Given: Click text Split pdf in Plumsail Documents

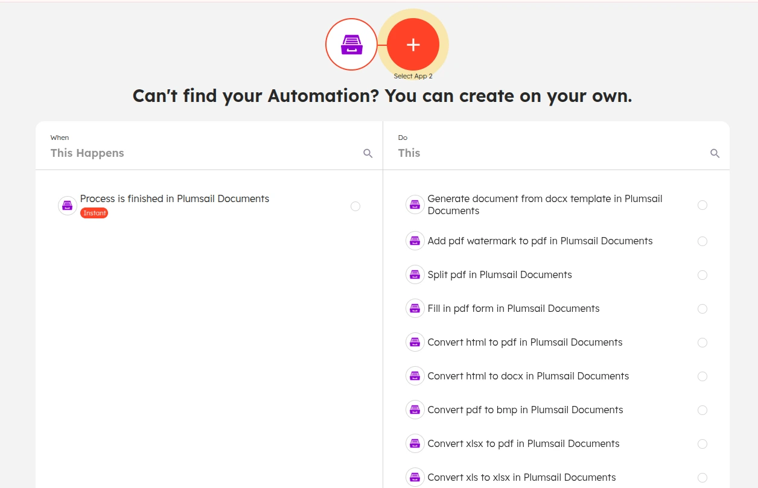Looking at the screenshot, I should click(x=500, y=275).
